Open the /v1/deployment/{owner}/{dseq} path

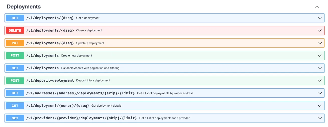[x=58, y=106]
